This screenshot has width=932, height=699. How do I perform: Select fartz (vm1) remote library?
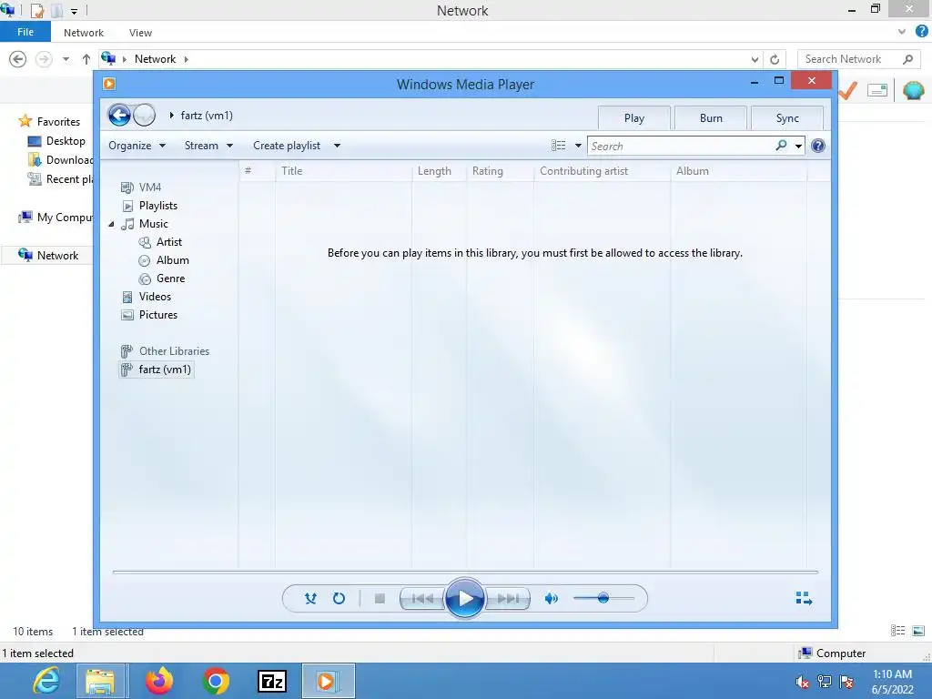[x=157, y=370]
